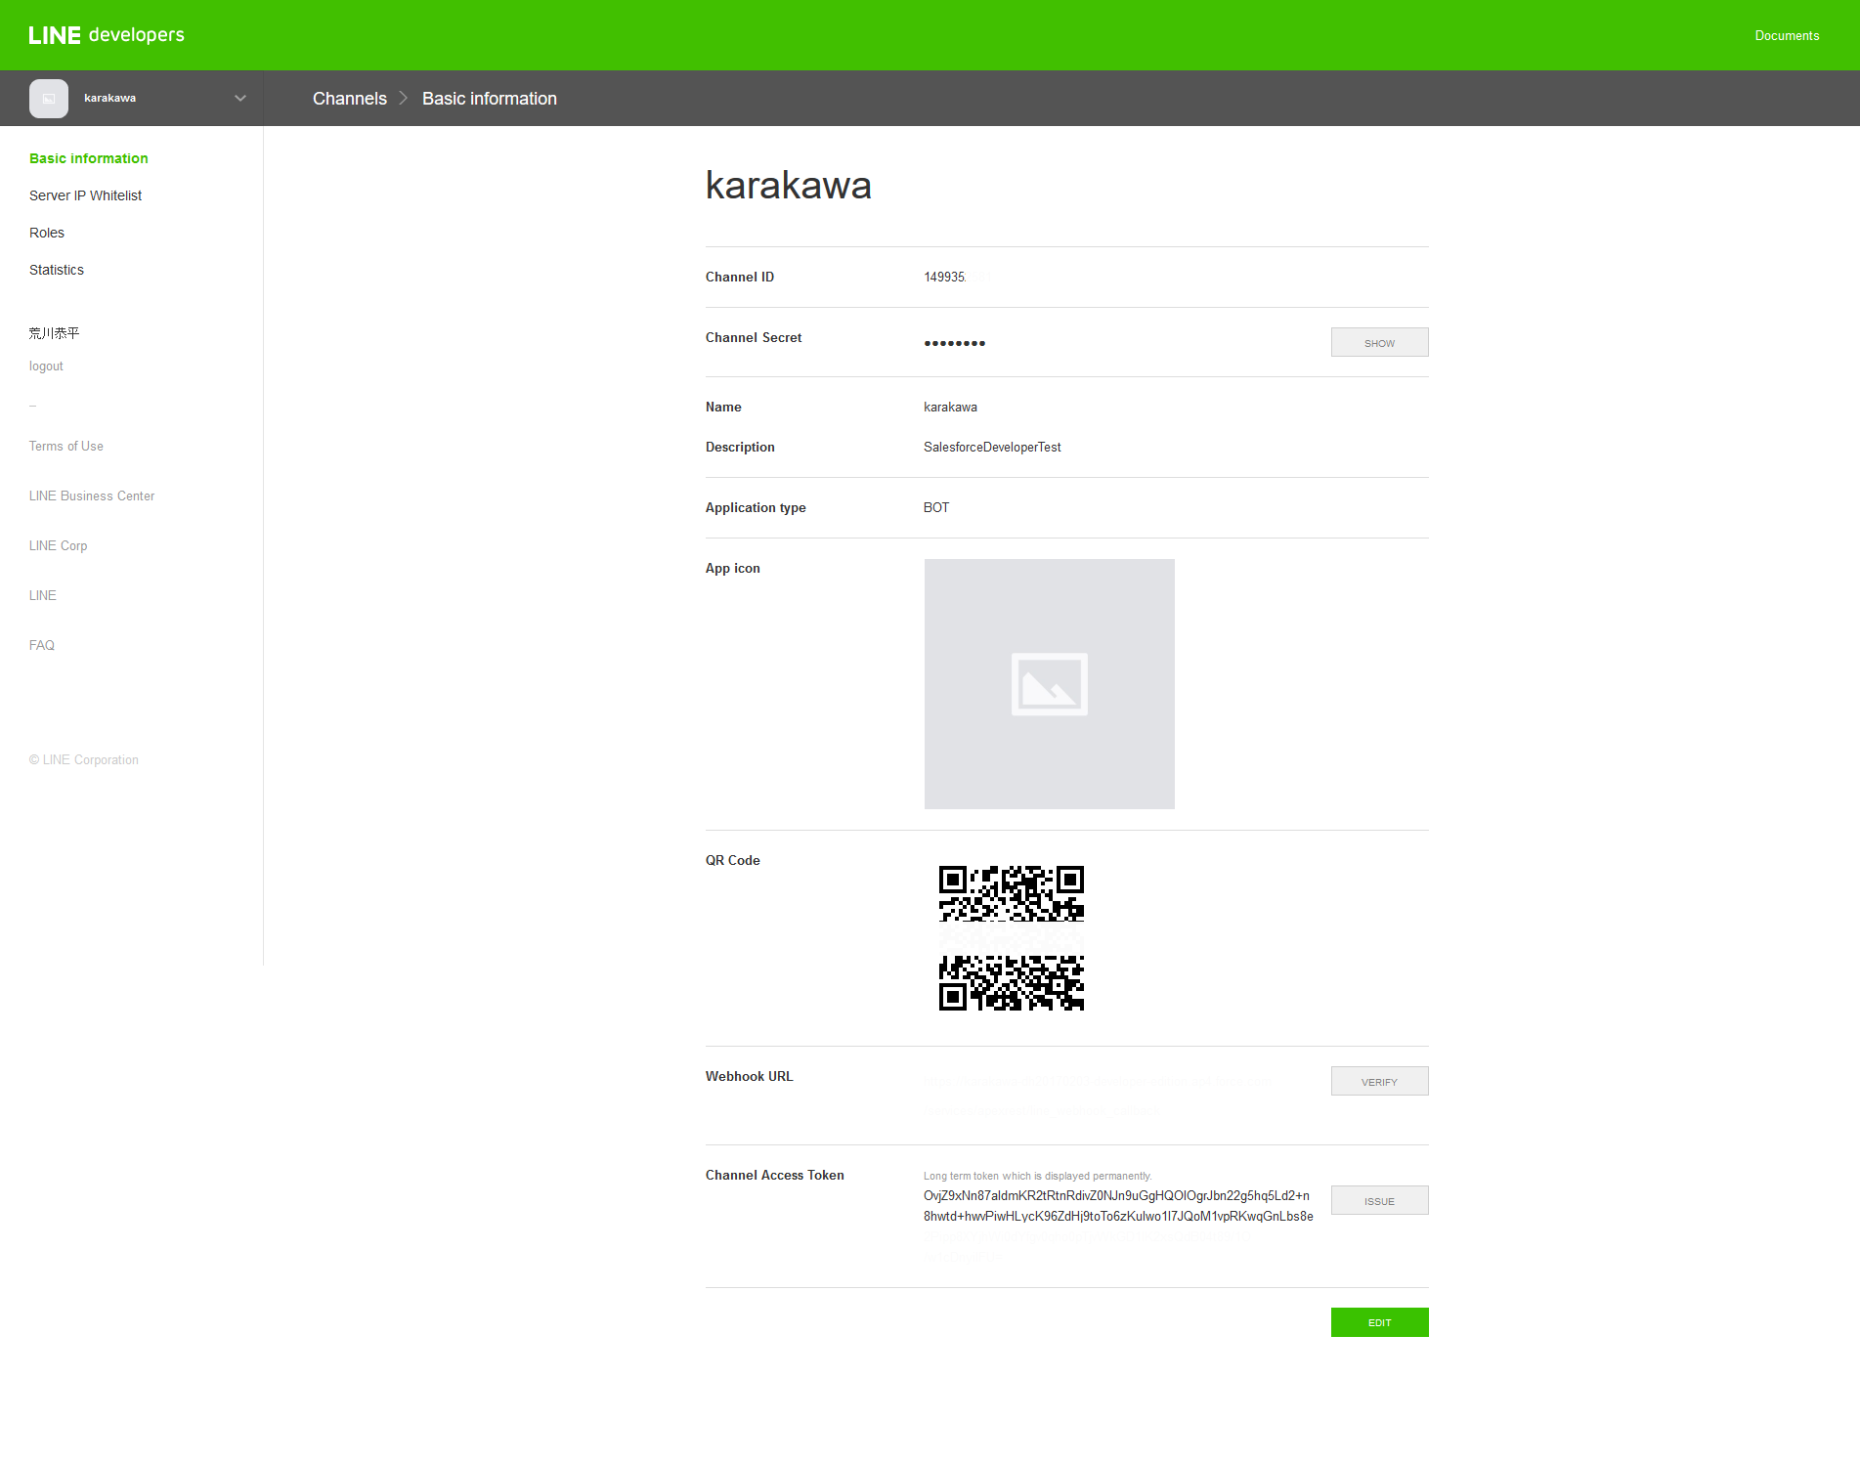Screen dimensions: 1860x1464
Task: Click the Channel ID value 149935
Action: click(945, 278)
